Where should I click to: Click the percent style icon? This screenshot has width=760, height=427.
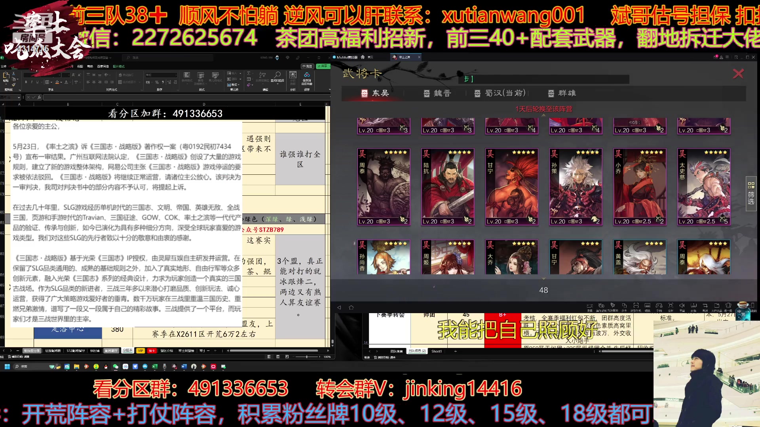pyautogui.click(x=157, y=82)
